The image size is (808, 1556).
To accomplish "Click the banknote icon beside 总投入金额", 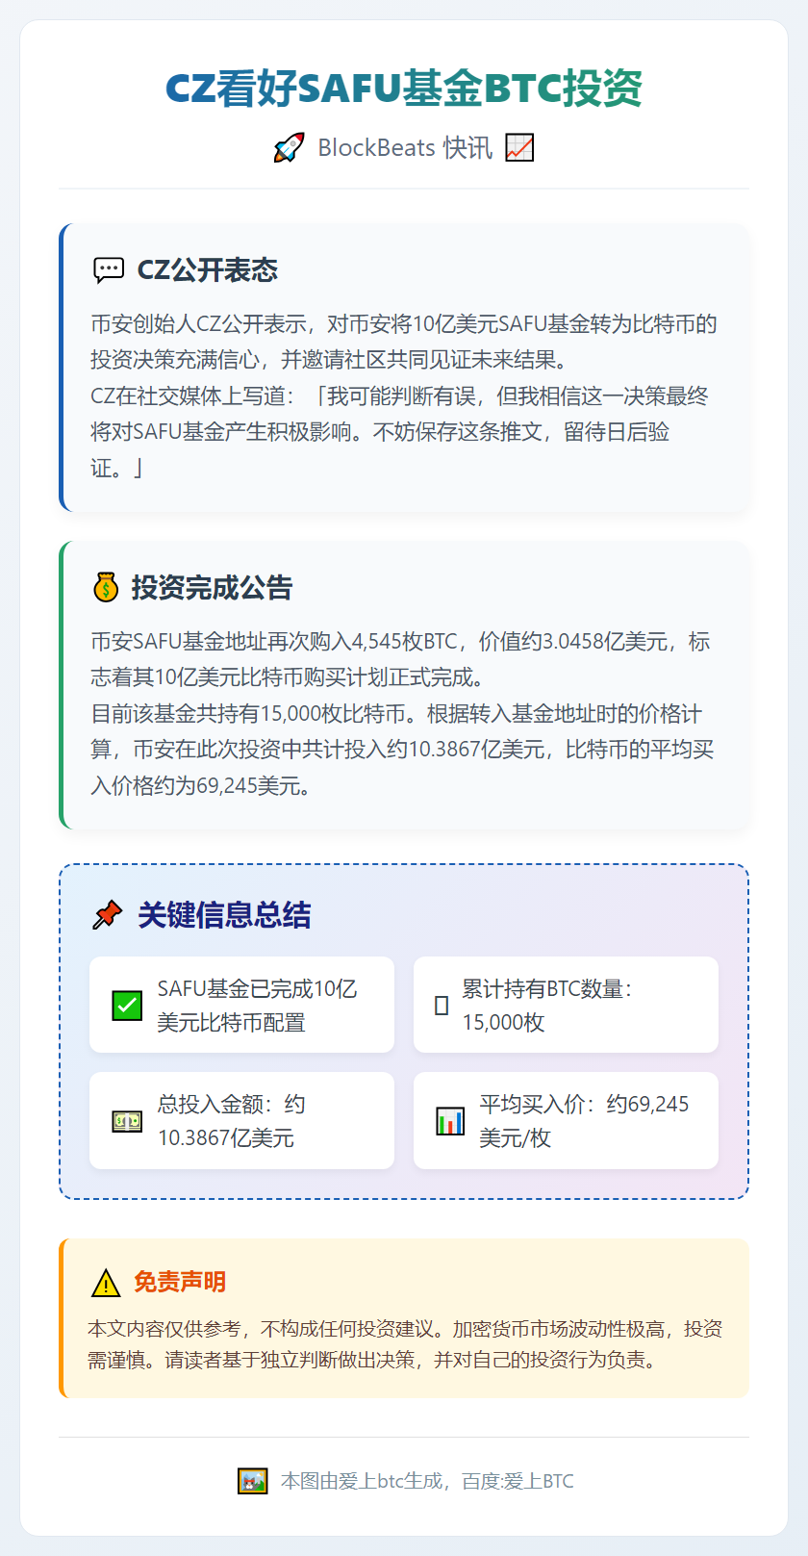I will 127,1120.
